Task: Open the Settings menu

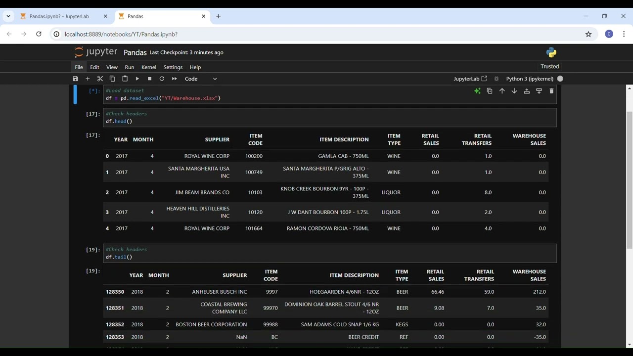Action: click(173, 67)
